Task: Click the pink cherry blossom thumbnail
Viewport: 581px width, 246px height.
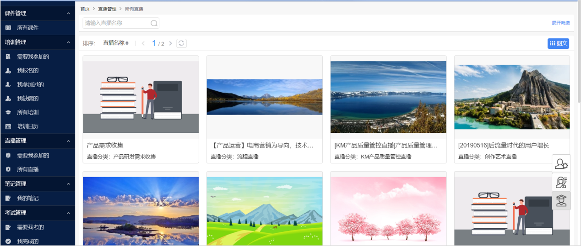Action: point(388,211)
